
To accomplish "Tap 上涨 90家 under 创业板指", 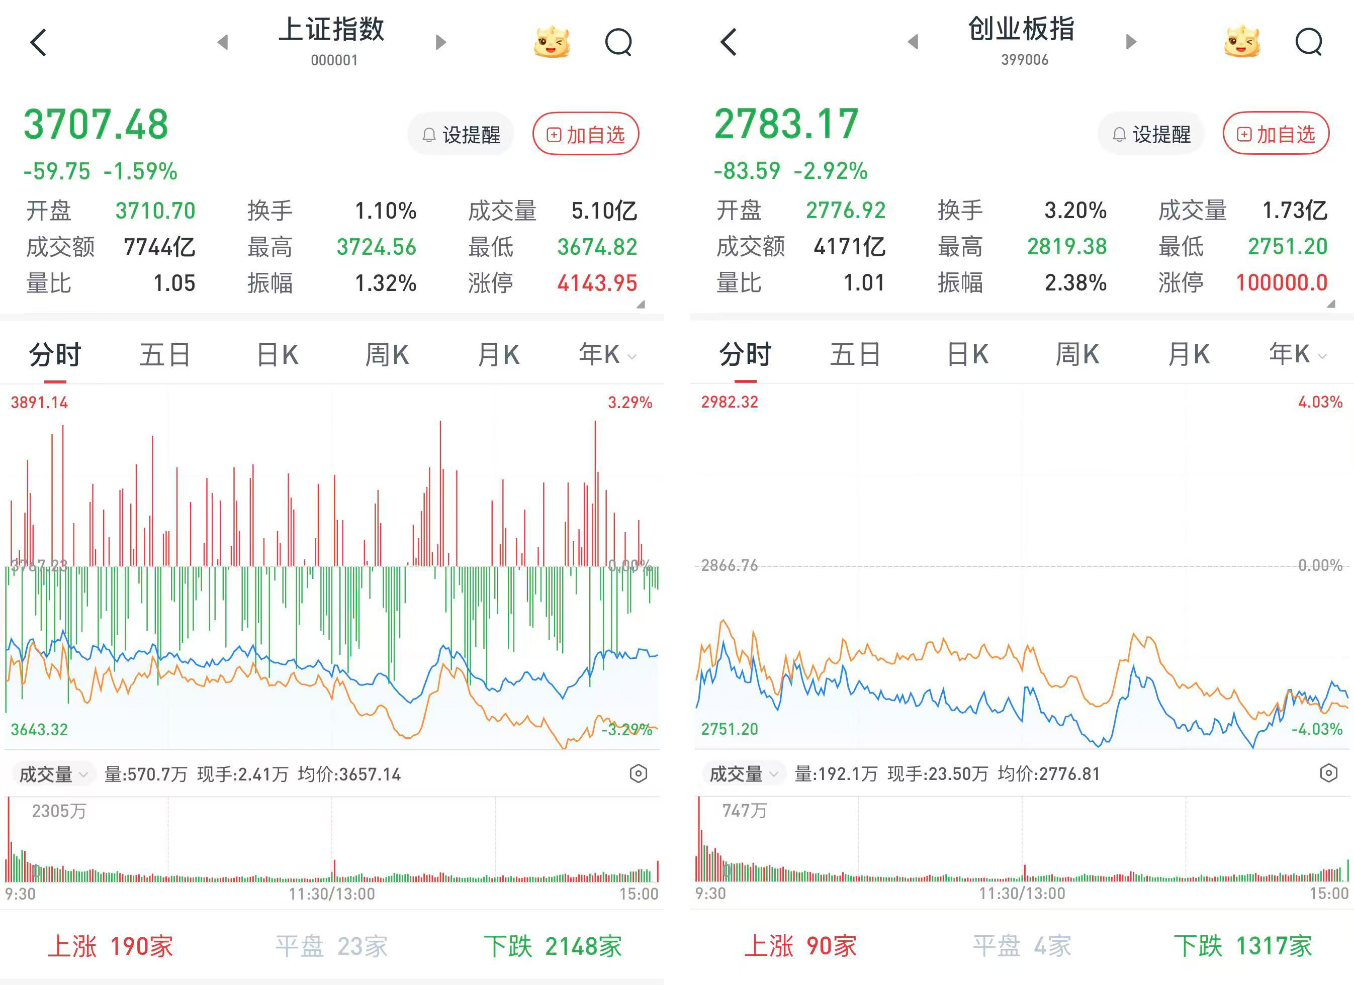I will click(800, 946).
